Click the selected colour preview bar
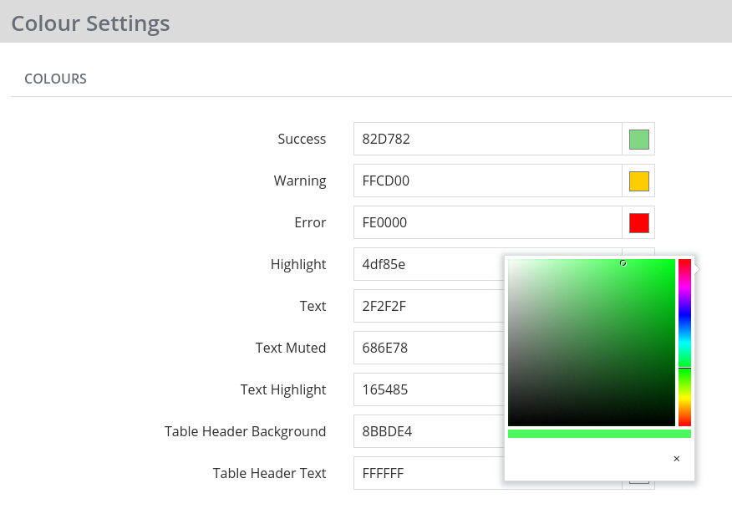Viewport: 732px width, 524px height. [599, 434]
